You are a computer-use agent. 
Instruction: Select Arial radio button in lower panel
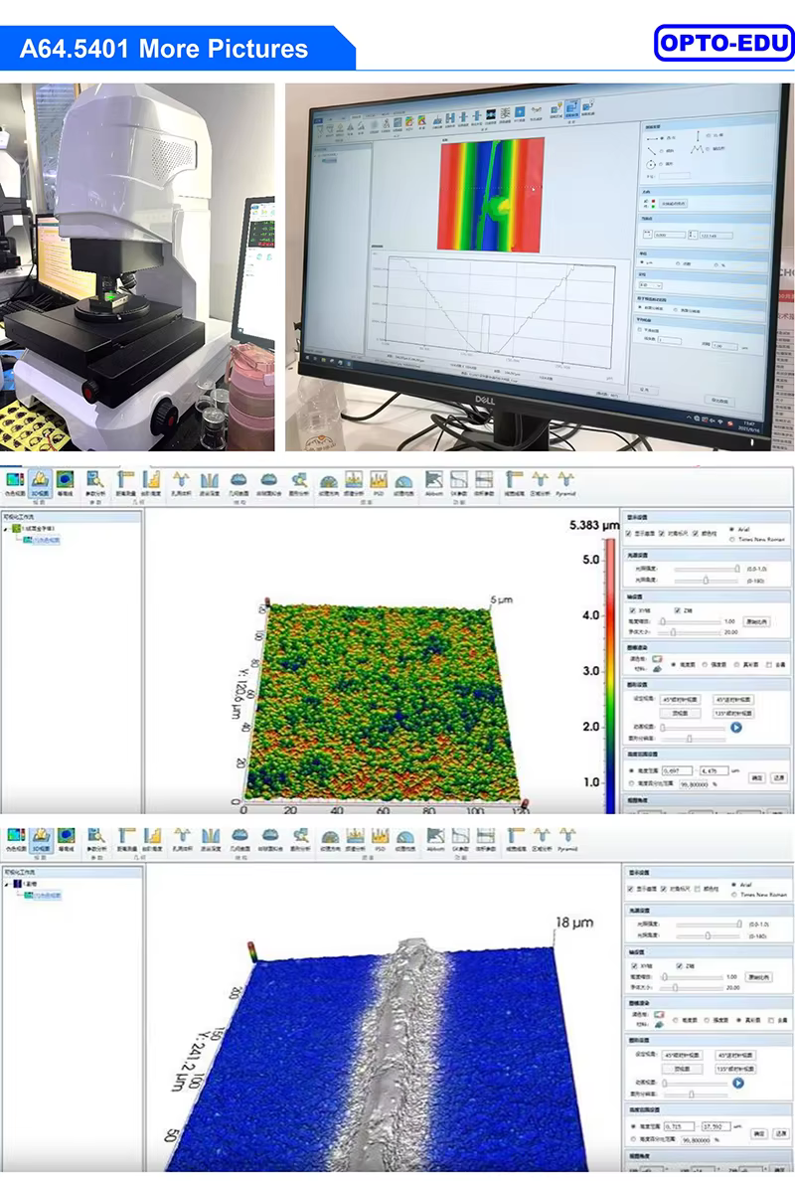click(x=733, y=883)
